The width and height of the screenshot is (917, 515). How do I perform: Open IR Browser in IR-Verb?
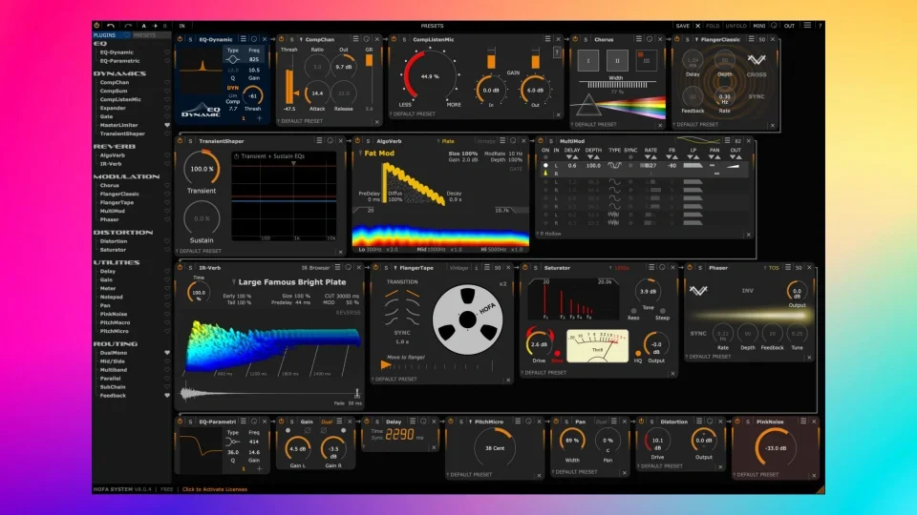[315, 268]
